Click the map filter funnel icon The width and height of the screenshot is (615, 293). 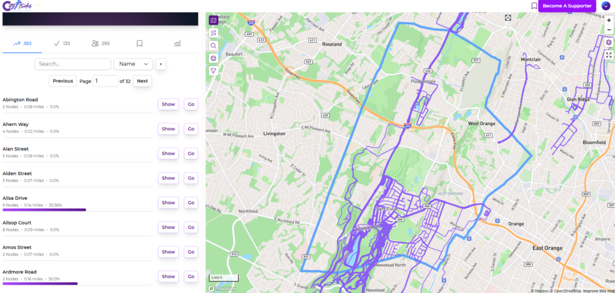click(213, 71)
